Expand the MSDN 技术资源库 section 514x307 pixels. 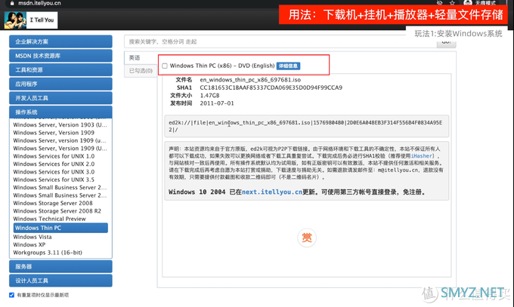60,56
